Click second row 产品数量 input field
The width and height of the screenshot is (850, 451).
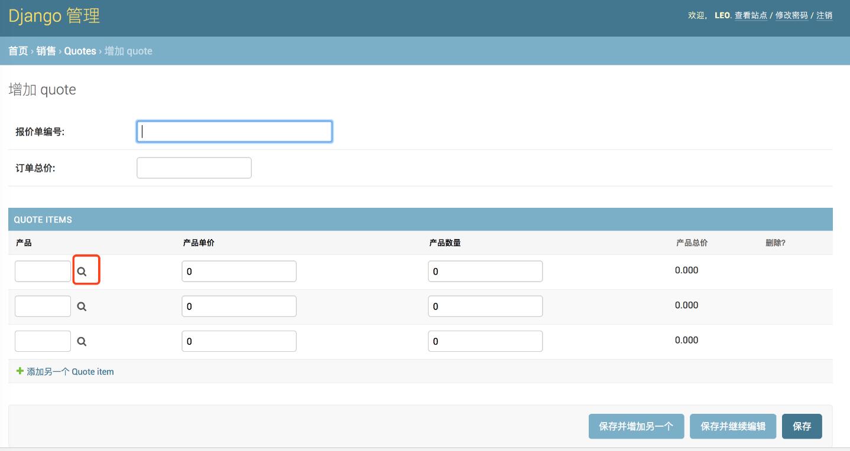pyautogui.click(x=485, y=306)
